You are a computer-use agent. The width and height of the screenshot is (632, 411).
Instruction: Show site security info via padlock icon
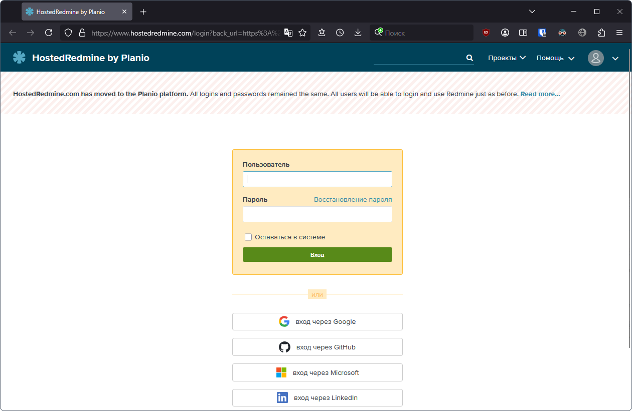[x=82, y=33]
